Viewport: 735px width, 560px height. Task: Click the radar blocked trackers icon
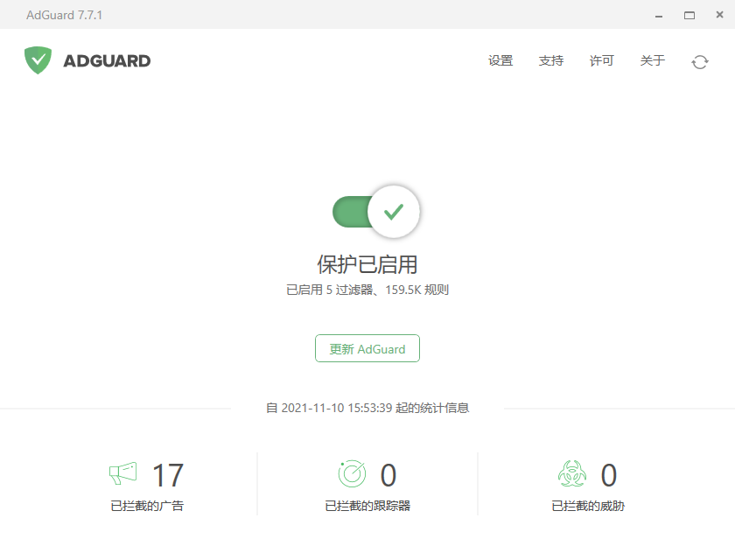coord(352,474)
